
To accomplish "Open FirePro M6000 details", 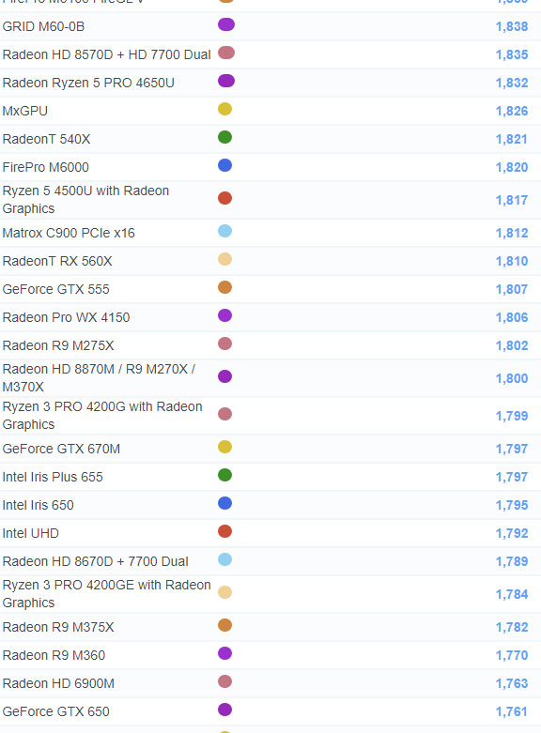I will 45,167.
